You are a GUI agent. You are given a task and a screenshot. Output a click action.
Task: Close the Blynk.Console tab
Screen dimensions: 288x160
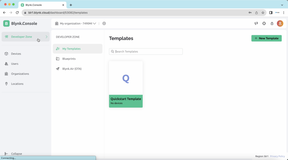[63, 5]
